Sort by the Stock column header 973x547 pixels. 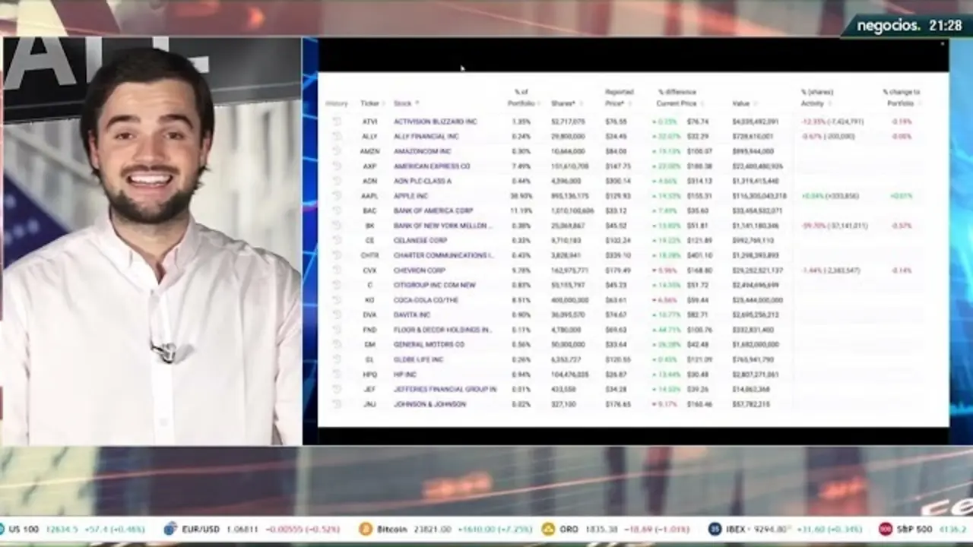coord(403,103)
